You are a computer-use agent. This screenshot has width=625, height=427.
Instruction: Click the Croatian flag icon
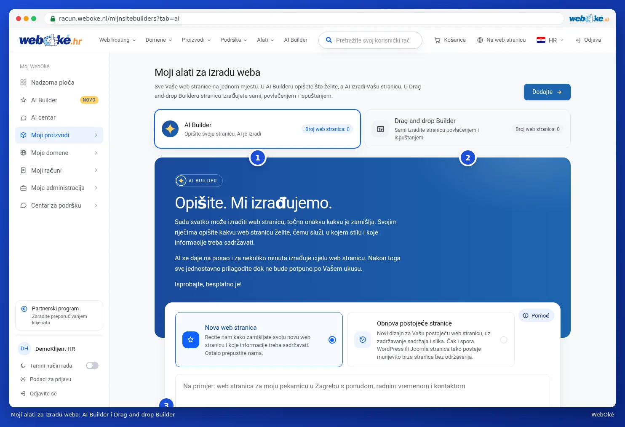[541, 40]
